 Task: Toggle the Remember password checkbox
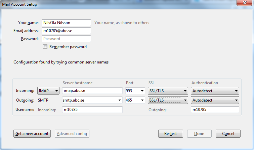click(x=45, y=47)
